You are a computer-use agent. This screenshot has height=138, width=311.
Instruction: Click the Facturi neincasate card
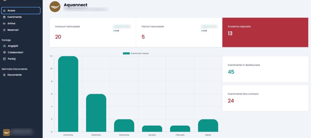(179, 32)
